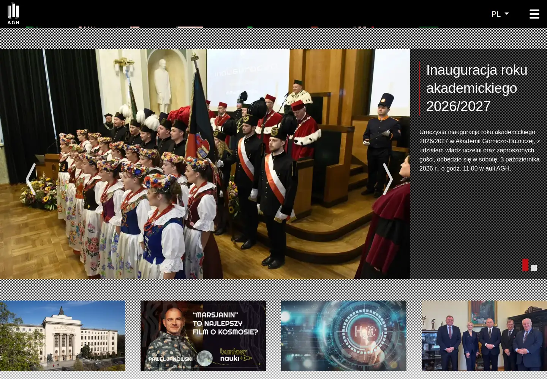This screenshot has width=547, height=379.
Task: Click the text "Uroczysta inauguracja roku akademickiego"
Action: 477,132
